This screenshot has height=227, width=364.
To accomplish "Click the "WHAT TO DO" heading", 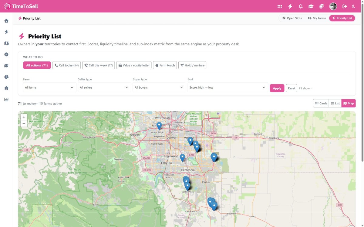I will click(x=33, y=57).
